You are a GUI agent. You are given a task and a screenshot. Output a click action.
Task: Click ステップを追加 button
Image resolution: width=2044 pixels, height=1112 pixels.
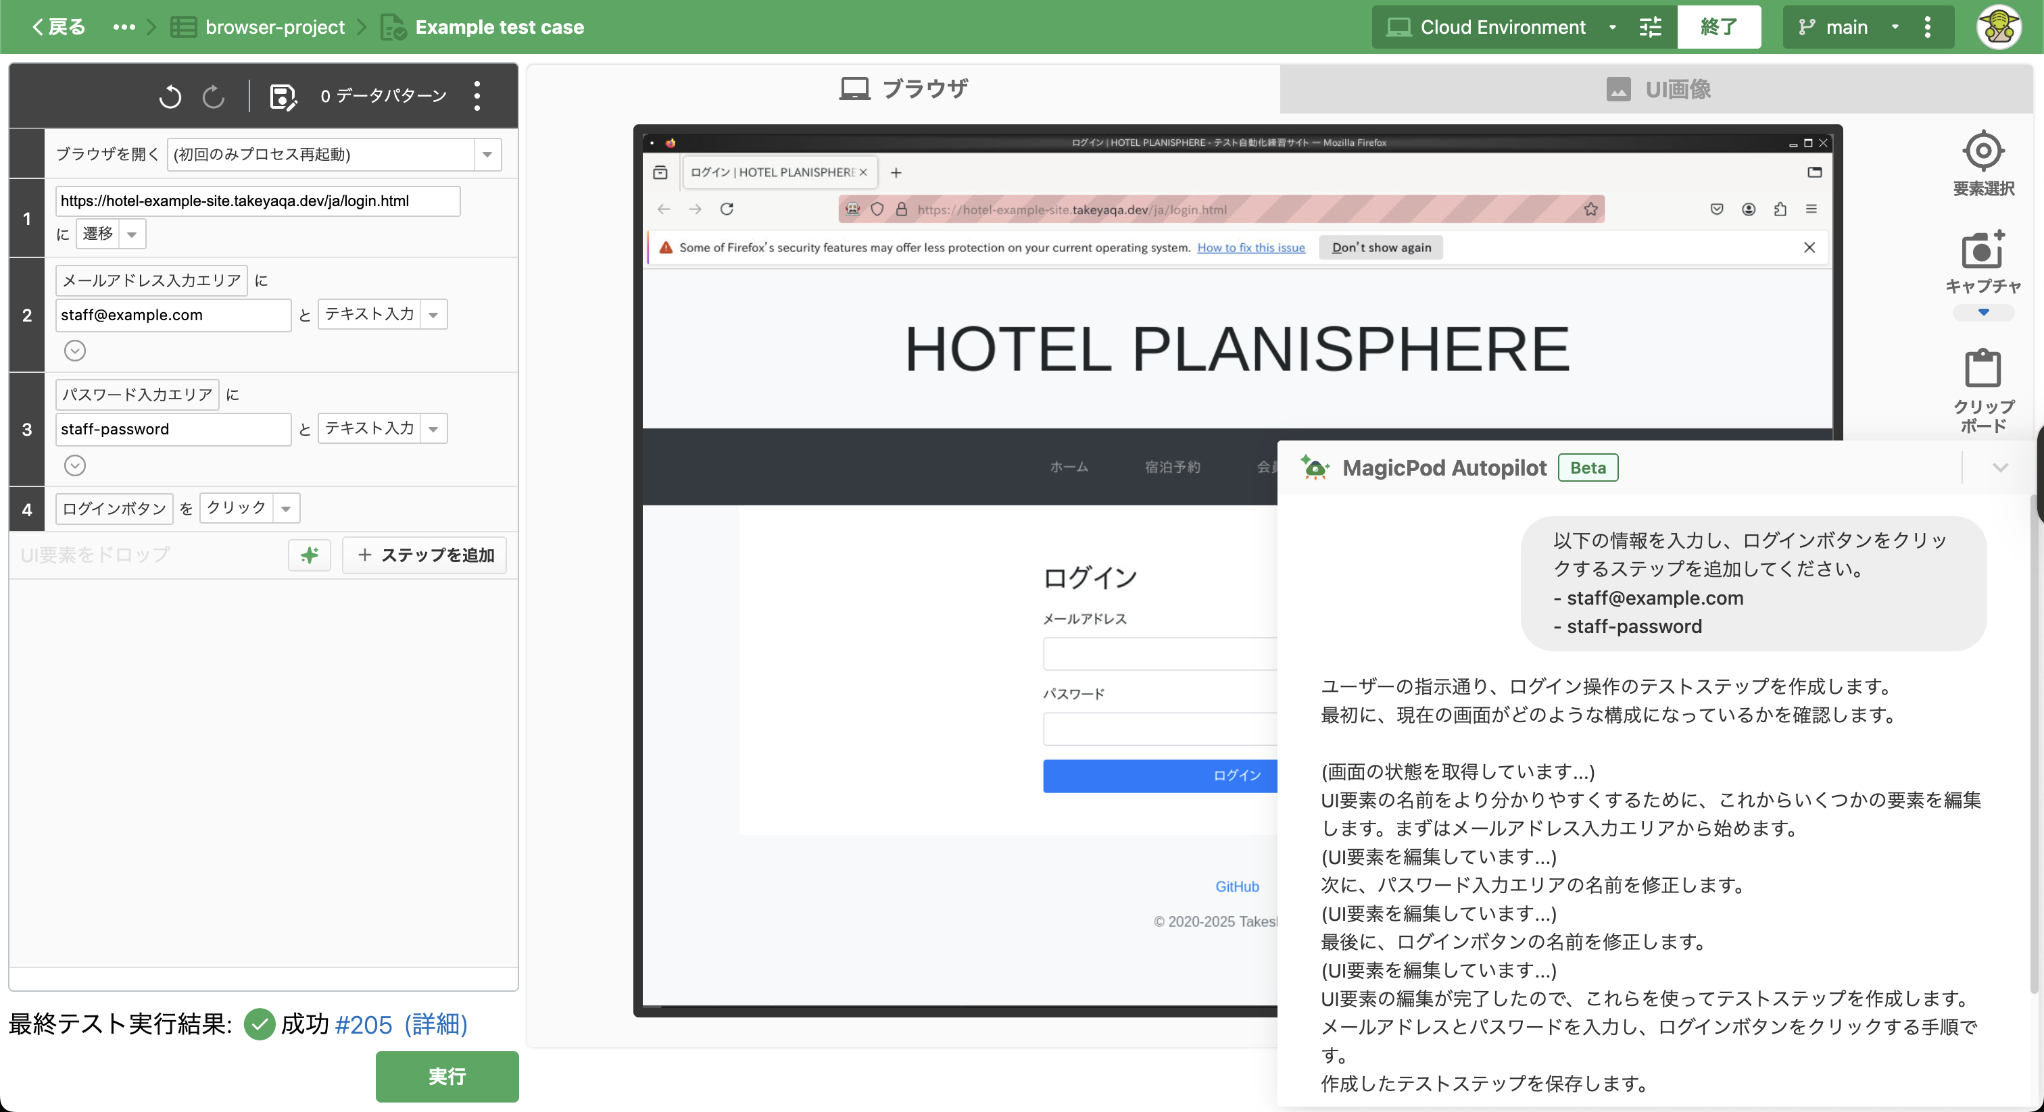click(424, 555)
